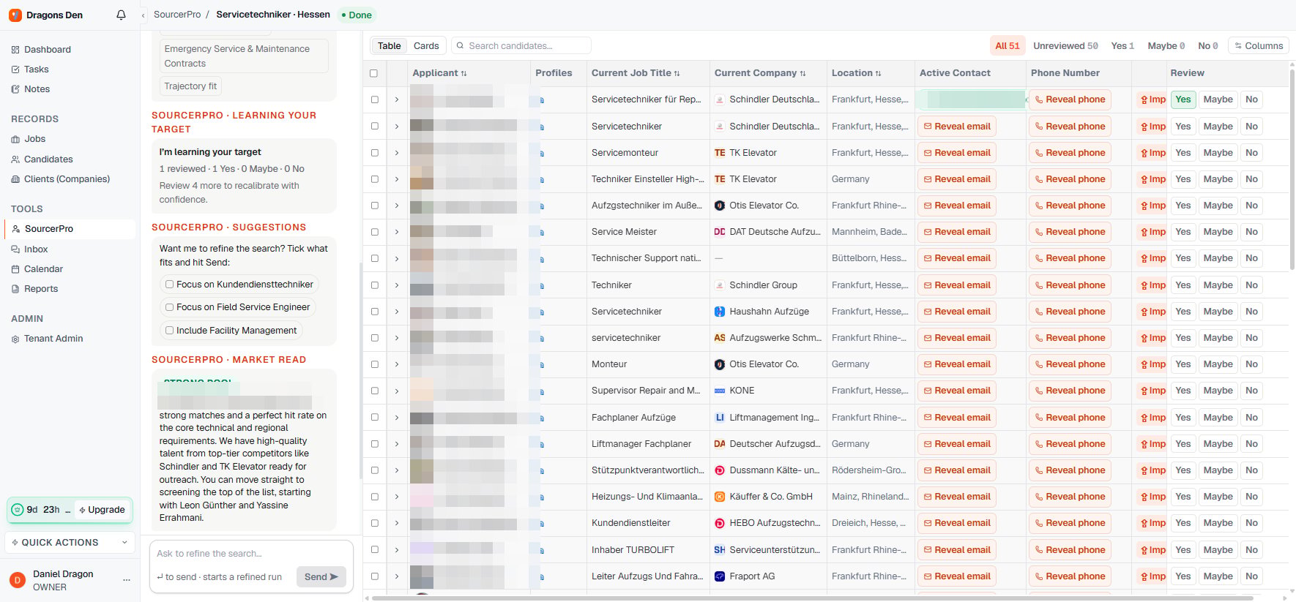Sort by Applicant column arrows
Screen dimensions: 1296x602
[x=463, y=73]
